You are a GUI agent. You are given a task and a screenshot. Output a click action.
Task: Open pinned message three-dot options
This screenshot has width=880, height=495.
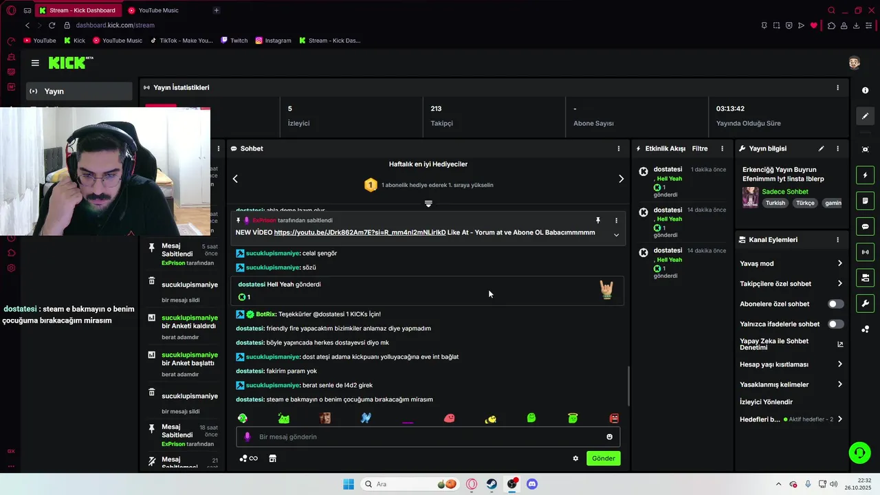coord(616,221)
